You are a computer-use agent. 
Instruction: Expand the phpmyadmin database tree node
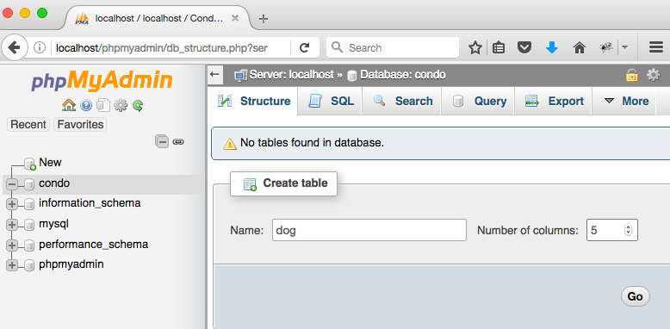pos(12,265)
